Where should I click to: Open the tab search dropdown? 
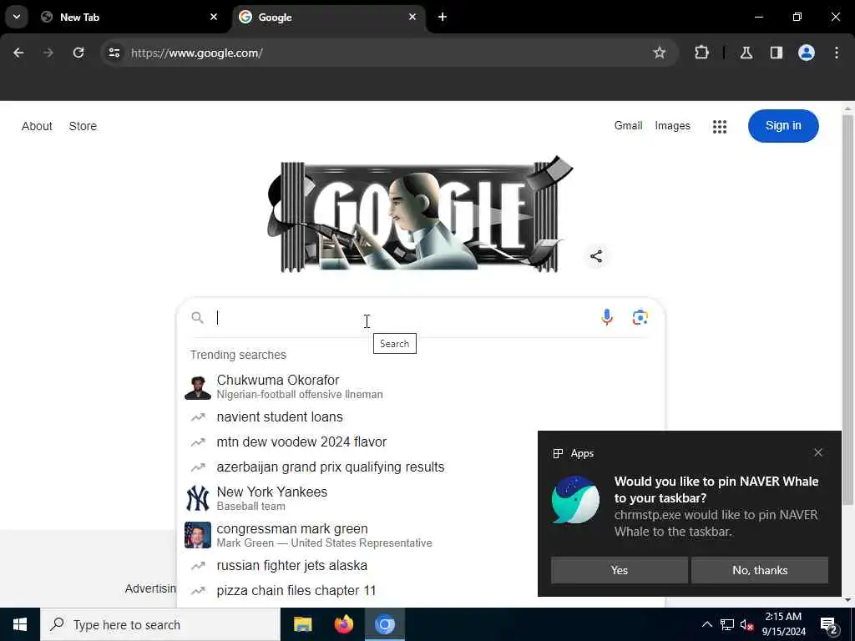pos(17,17)
